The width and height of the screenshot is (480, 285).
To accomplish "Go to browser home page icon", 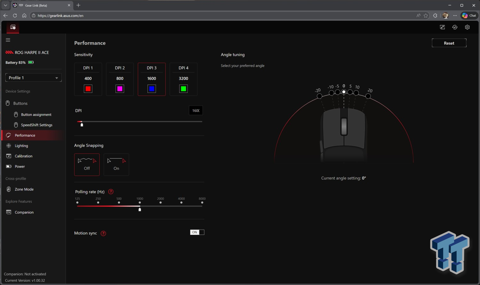I will (24, 15).
